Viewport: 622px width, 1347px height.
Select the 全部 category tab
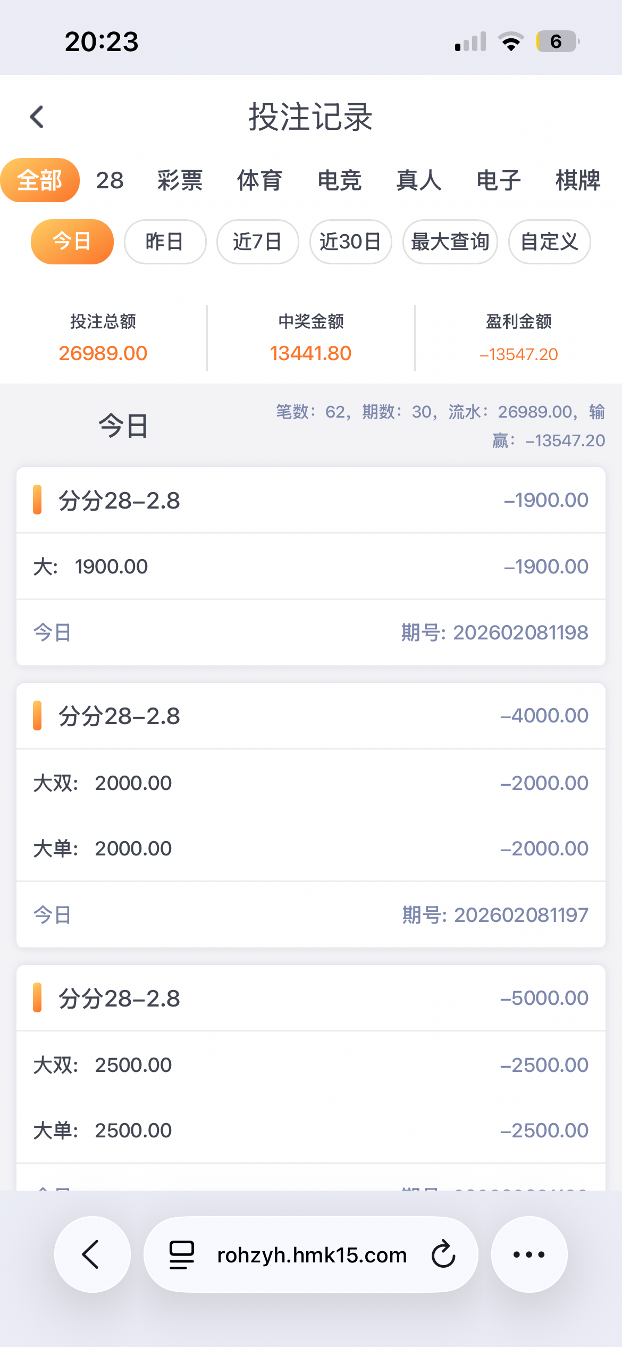pyautogui.click(x=40, y=180)
